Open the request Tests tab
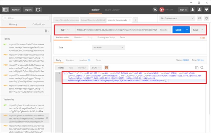This screenshot has width=211, height=133. coord(122,37)
